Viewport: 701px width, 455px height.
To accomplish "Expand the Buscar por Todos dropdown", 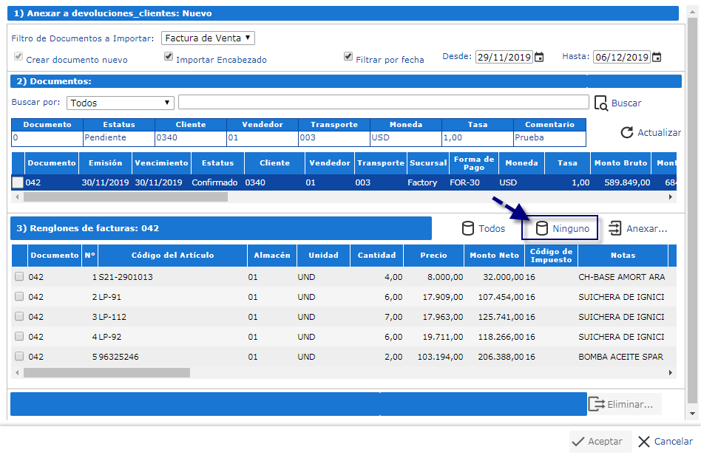I will pyautogui.click(x=120, y=103).
